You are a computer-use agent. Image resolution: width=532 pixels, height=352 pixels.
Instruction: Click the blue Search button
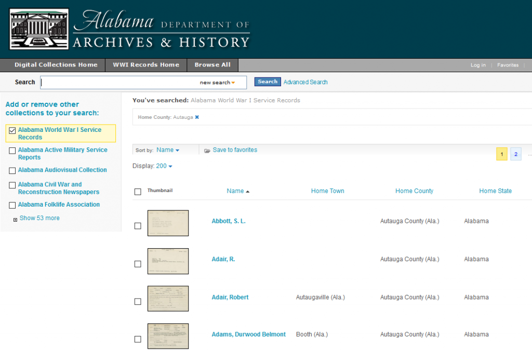click(268, 82)
